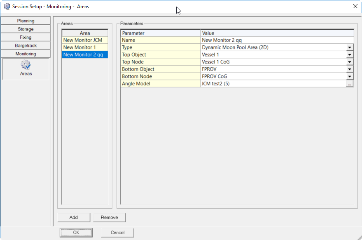
Task: Expand the Bottom Node dropdown
Action: click(x=350, y=76)
